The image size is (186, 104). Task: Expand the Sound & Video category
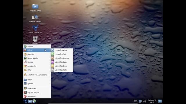[x=37, y=58]
